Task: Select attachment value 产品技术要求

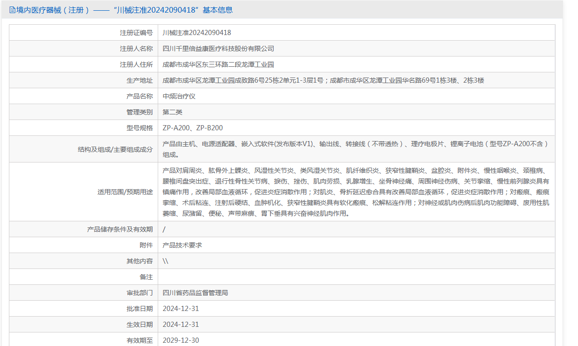Action: pos(182,245)
